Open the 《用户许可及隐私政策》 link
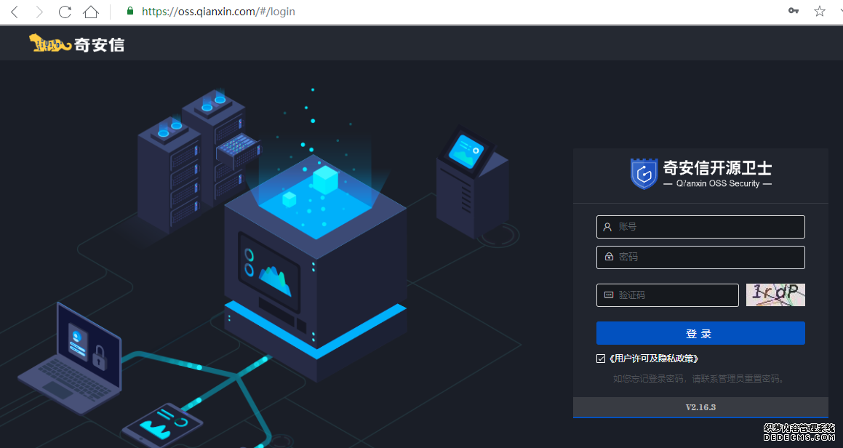Image resolution: width=843 pixels, height=448 pixels. pos(654,359)
